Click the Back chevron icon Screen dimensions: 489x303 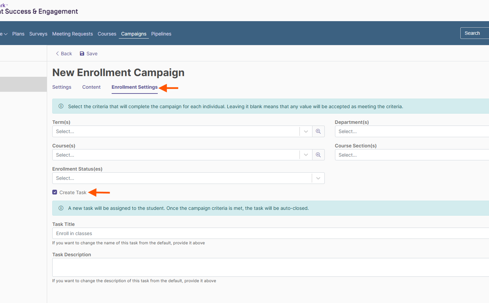coord(57,54)
